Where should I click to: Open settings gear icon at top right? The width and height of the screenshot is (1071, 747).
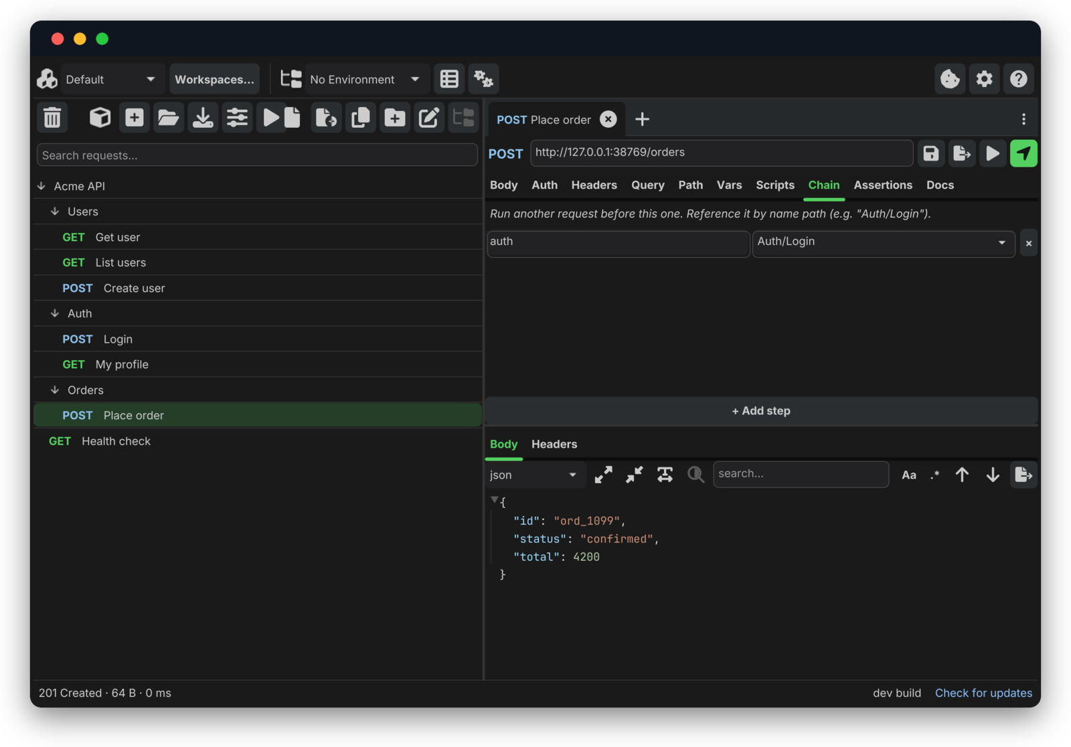coord(984,79)
